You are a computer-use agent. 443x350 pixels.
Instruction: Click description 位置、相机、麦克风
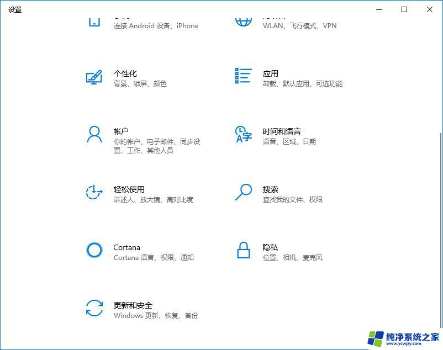[293, 257]
